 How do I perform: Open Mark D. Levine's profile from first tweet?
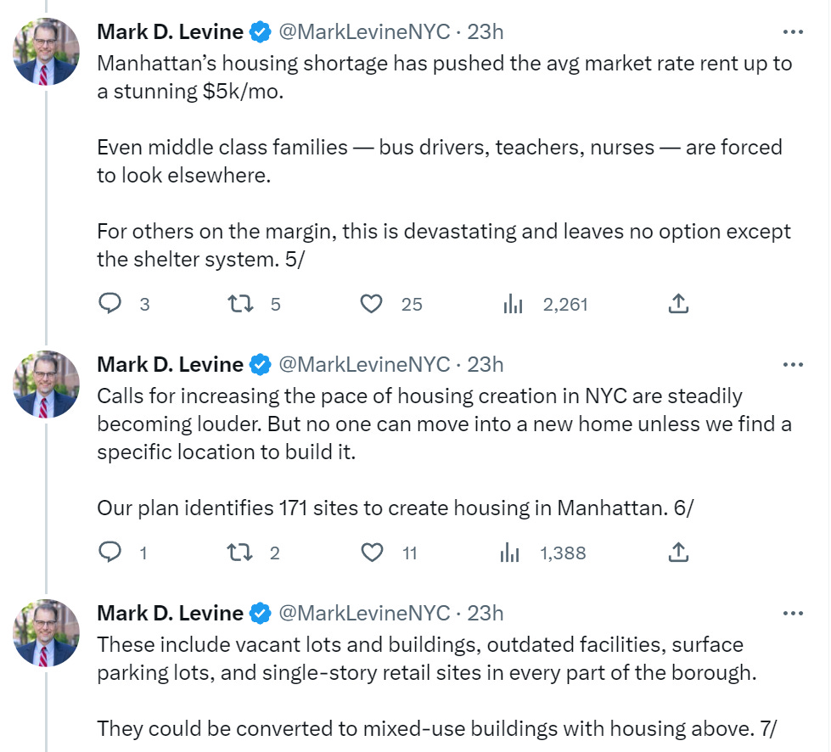(170, 32)
